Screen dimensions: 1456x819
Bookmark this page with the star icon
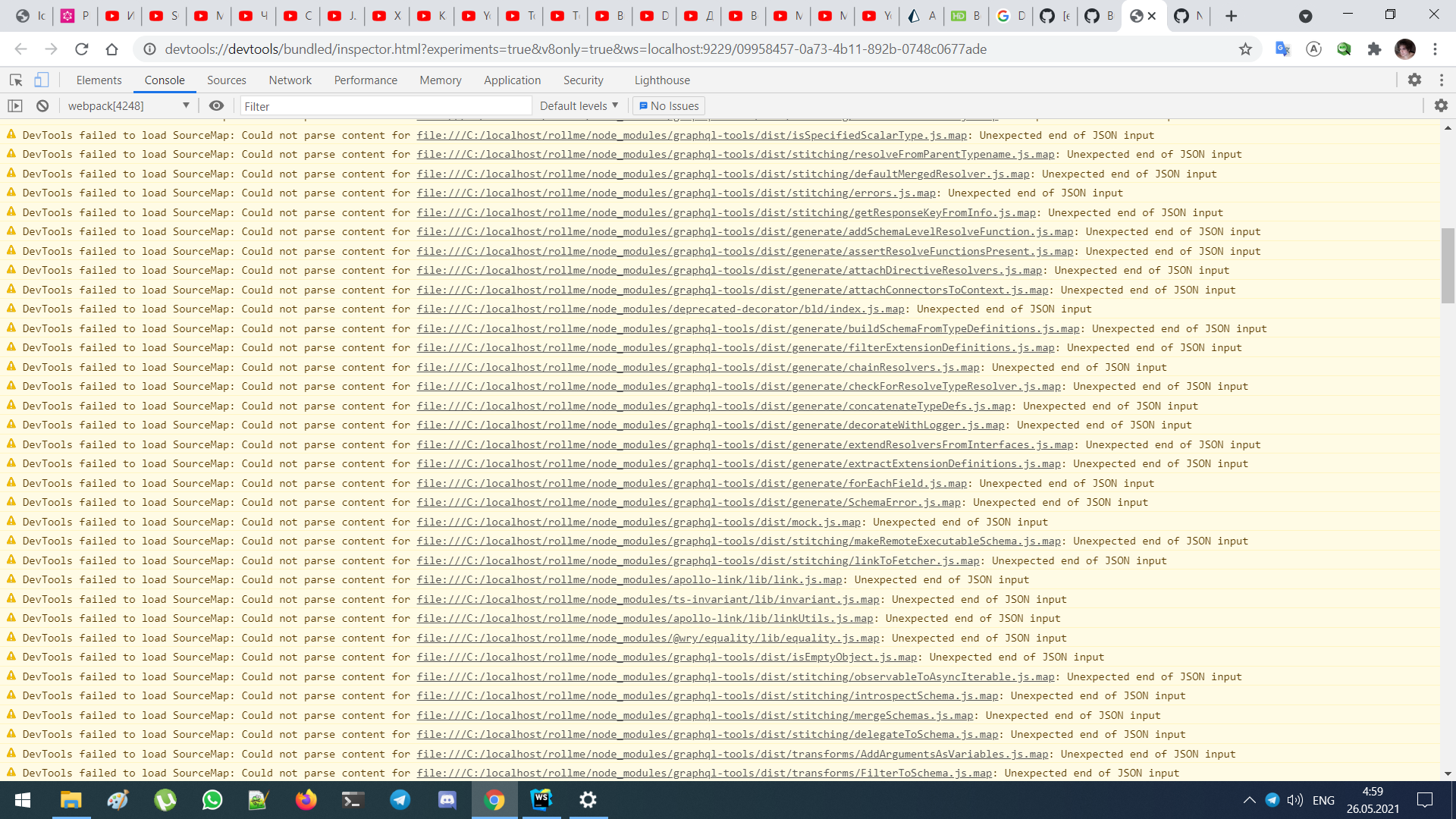pyautogui.click(x=1245, y=49)
